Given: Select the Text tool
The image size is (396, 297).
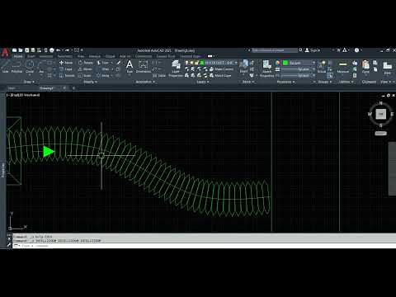Looking at the screenshot, I should pos(130,67).
